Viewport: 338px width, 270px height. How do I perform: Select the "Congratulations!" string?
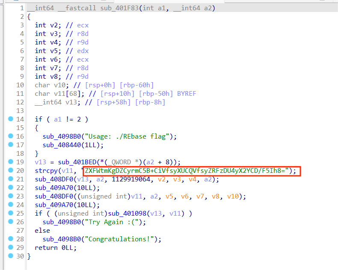click(120, 239)
